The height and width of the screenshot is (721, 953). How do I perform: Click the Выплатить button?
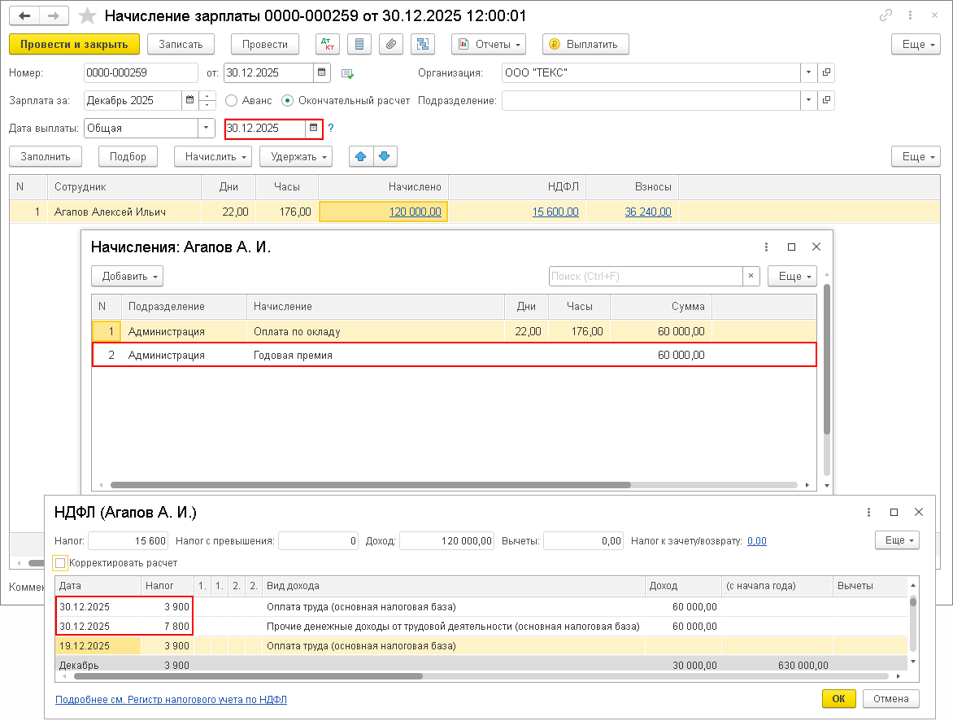coord(585,45)
